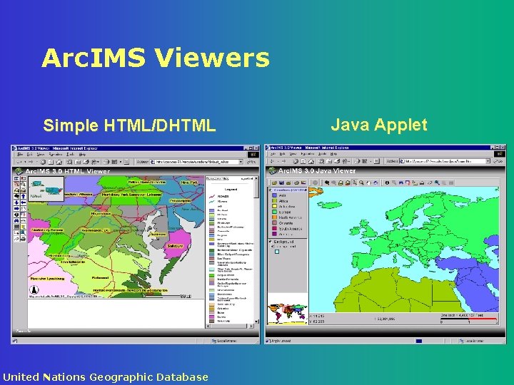Select the Identify (i) tool in HTML Viewer
Viewport: 514px width, 385px height.
(16, 215)
